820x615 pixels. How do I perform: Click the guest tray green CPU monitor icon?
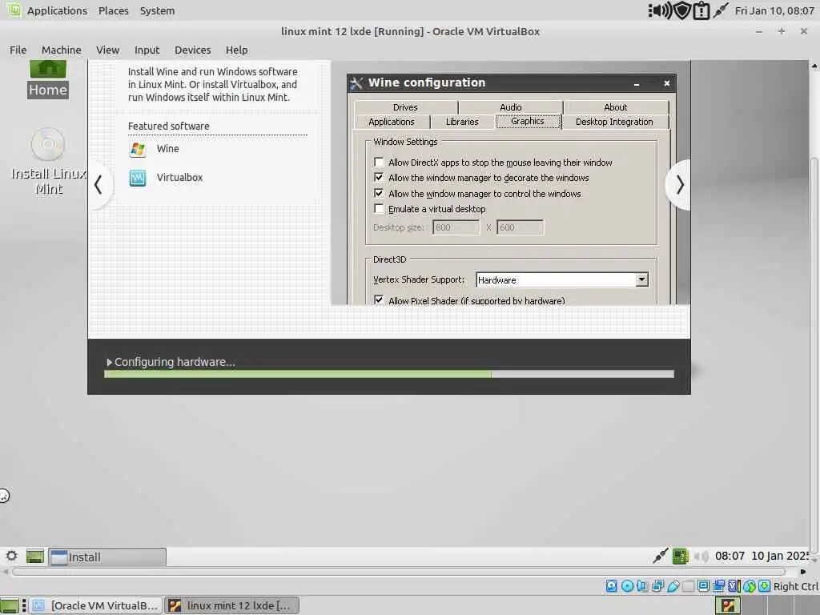[x=680, y=556]
